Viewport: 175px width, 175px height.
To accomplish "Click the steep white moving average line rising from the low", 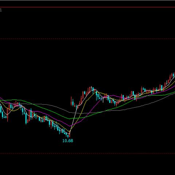I will pos(74,119).
